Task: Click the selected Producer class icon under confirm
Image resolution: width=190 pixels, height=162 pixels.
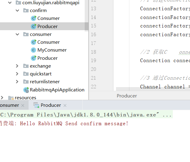Action: tap(33, 27)
